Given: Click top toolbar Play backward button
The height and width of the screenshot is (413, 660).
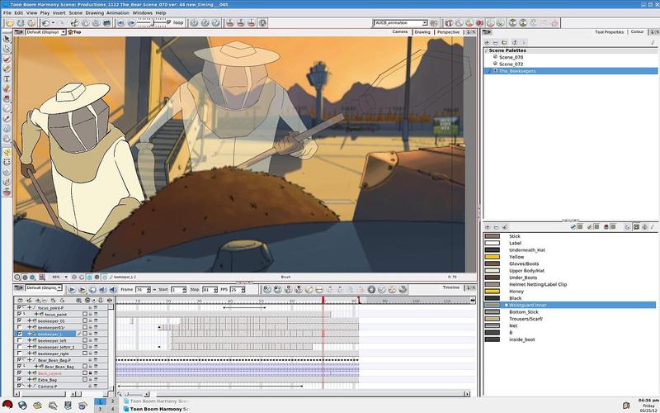Looking at the screenshot, I should (x=121, y=23).
